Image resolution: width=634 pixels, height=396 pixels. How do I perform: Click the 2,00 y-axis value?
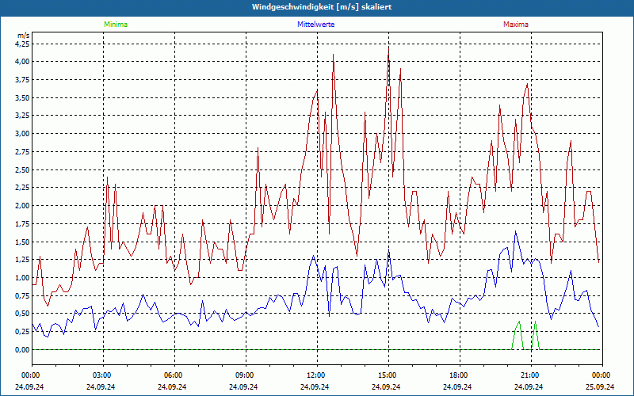pyautogui.click(x=21, y=206)
